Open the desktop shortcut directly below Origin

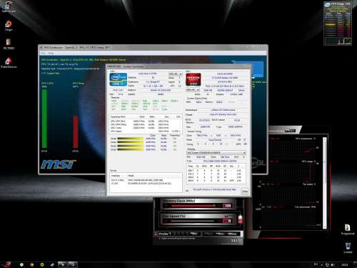pyautogui.click(x=9, y=44)
